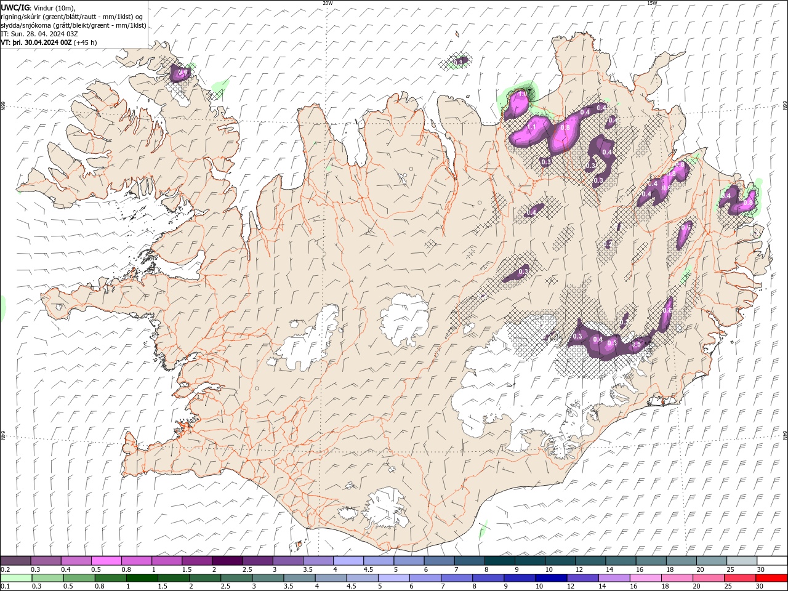This screenshot has width=788, height=591.
Task: Select the darkest green 1 swatch in the lower legend row
Action: point(142,578)
